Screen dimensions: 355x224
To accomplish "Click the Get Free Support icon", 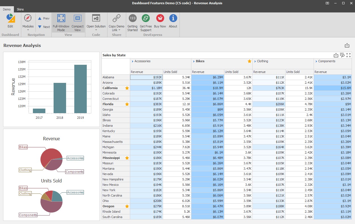I will tap(146, 18).
